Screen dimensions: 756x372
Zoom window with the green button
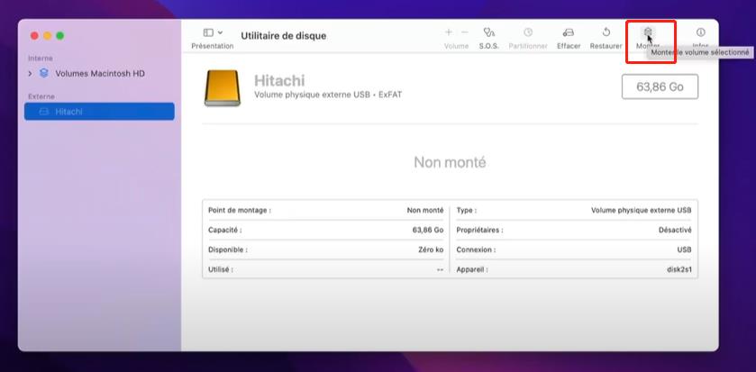(x=59, y=36)
